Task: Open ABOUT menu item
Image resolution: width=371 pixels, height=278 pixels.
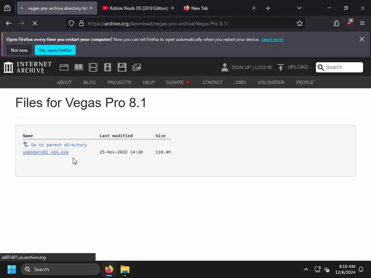Action: [x=64, y=82]
